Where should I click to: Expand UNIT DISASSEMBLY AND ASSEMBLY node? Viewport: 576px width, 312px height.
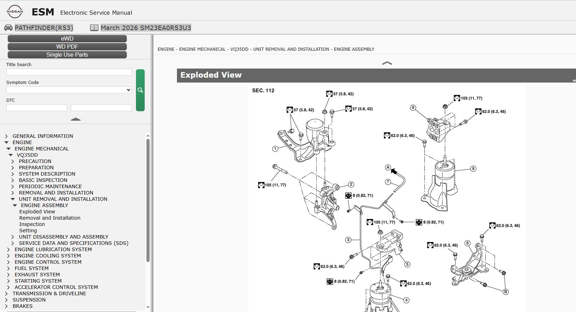[13, 237]
